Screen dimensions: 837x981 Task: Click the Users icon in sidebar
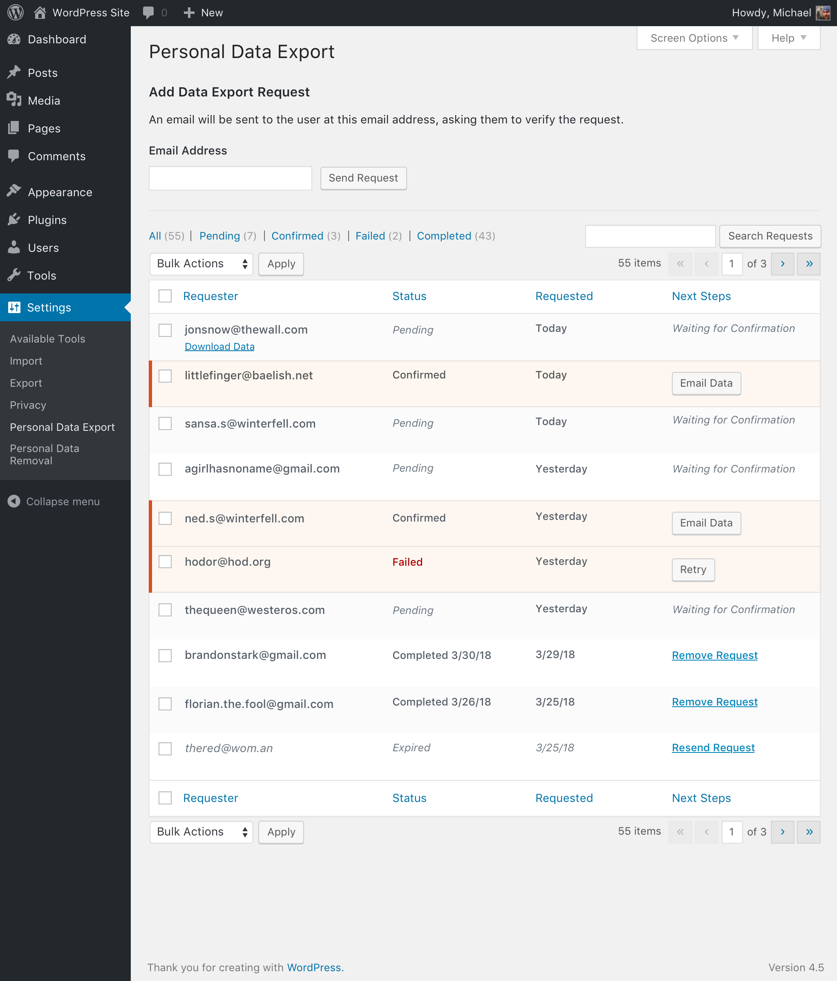16,248
